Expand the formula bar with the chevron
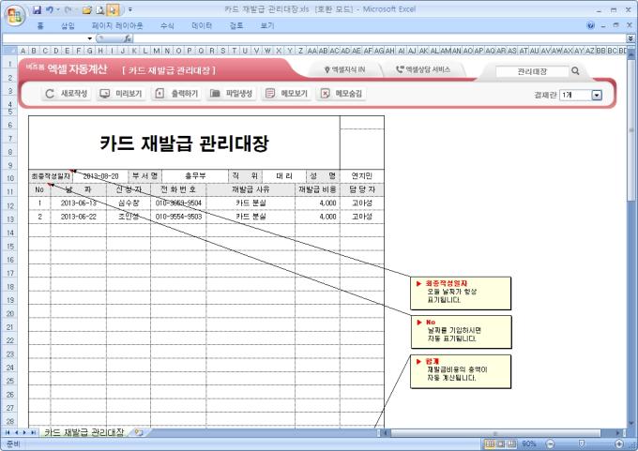 [630, 38]
